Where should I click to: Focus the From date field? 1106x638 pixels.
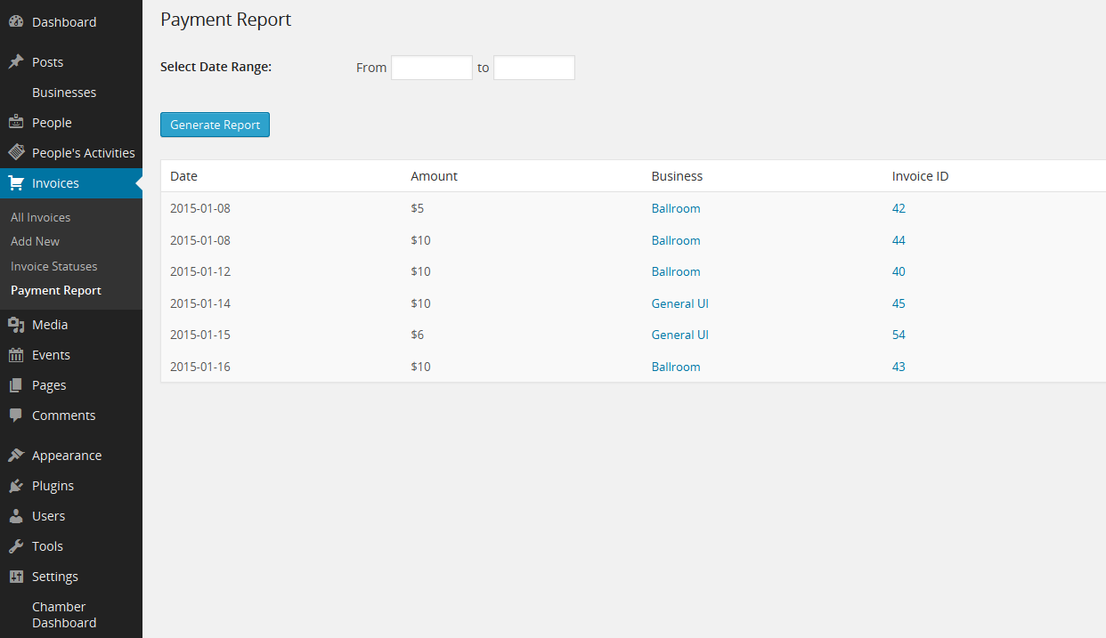tap(432, 68)
